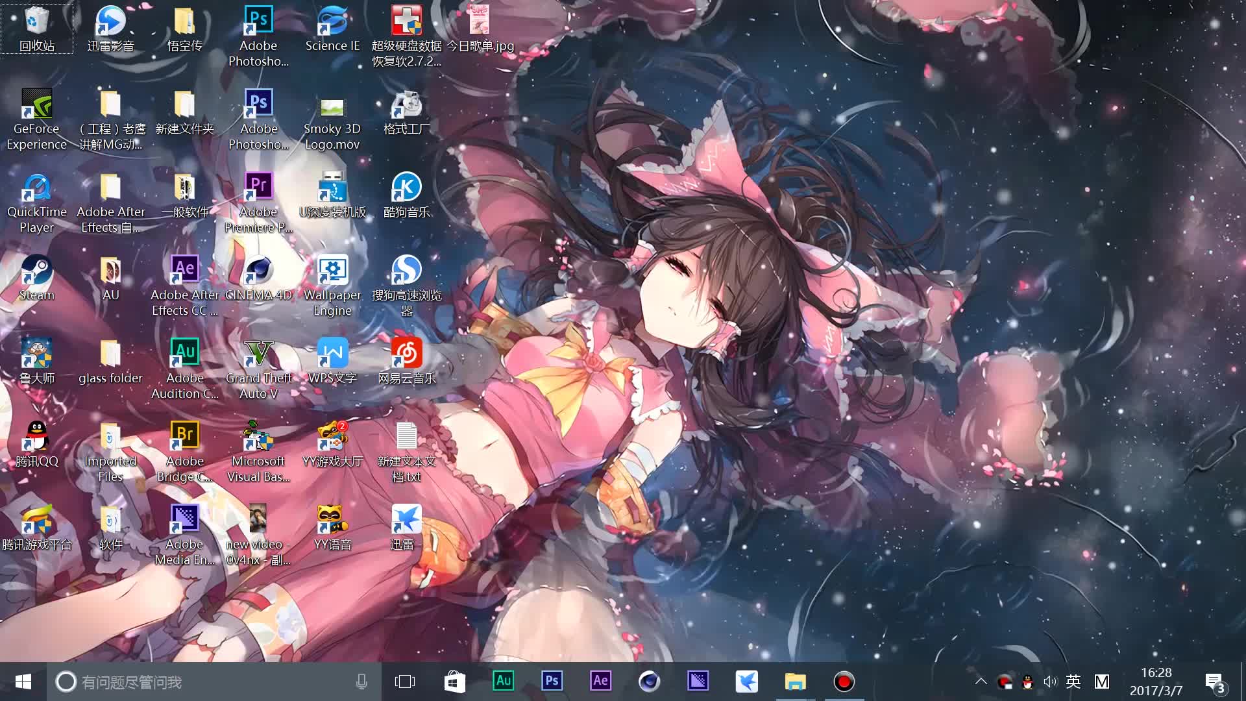Open Cinema 4D from the taskbar

[649, 682]
